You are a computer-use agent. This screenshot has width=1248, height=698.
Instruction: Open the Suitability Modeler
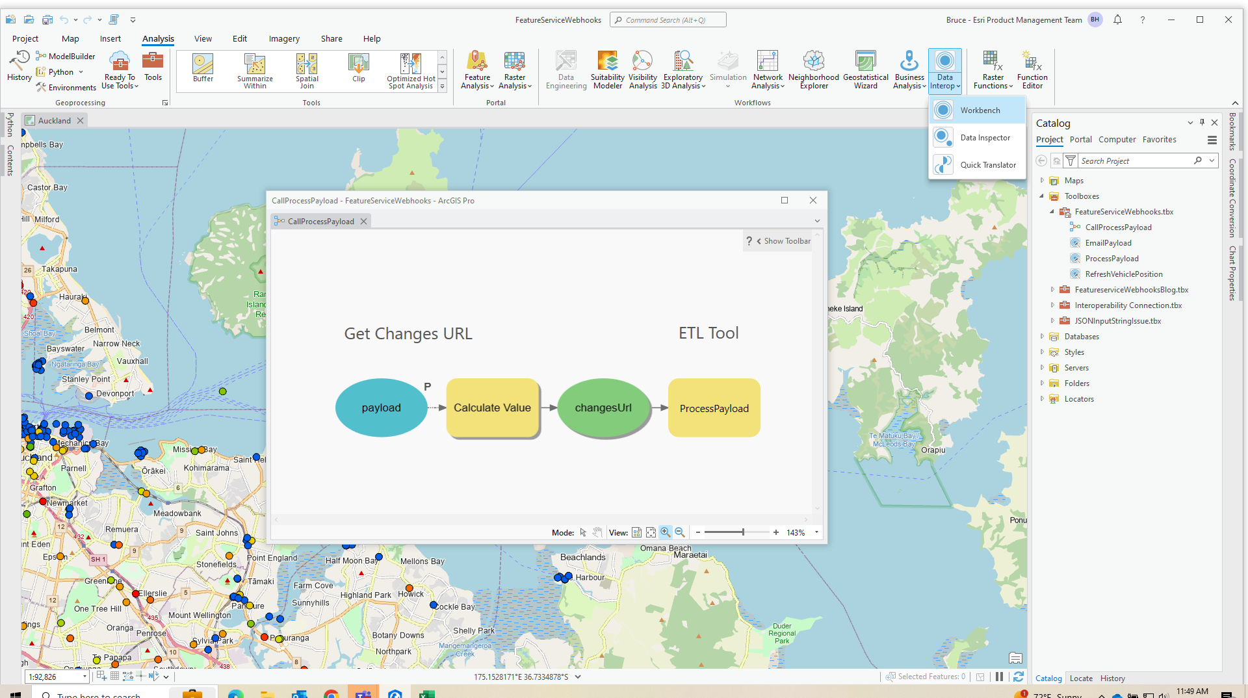tap(606, 70)
